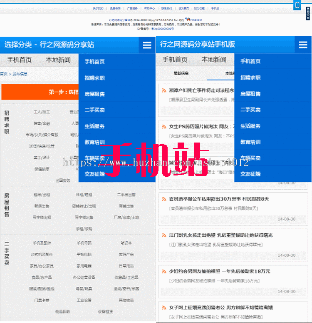The height and width of the screenshot is (323, 312).
Task: Open hamburger menu beside 行之网源码分享站手机版 title
Action: click(303, 45)
